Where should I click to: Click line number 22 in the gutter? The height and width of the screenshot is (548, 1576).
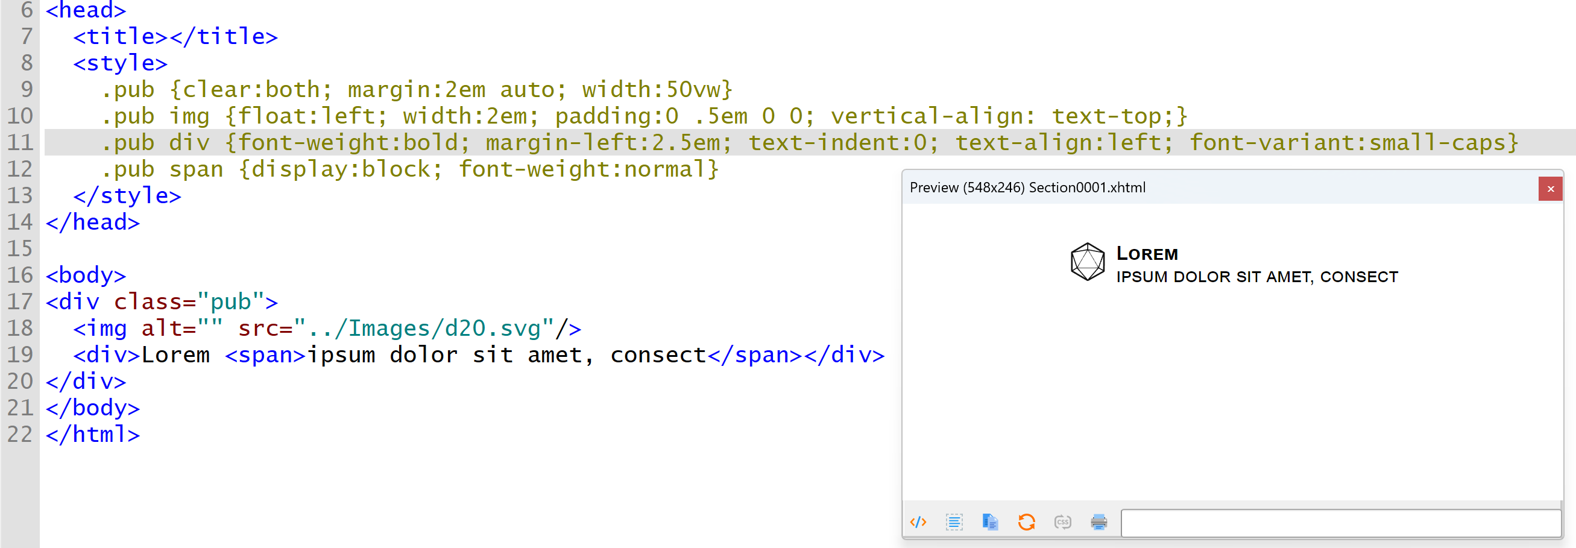(20, 434)
